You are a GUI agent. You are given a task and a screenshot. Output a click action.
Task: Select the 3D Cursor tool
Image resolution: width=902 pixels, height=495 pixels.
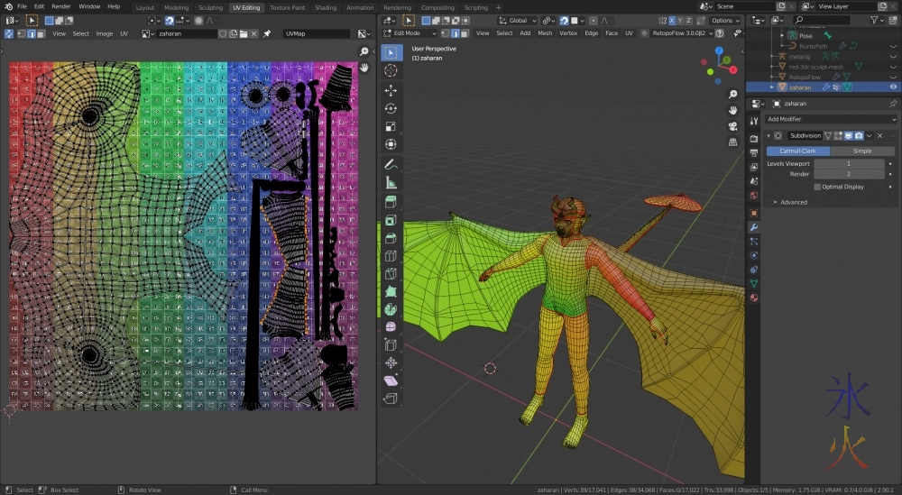click(x=391, y=70)
